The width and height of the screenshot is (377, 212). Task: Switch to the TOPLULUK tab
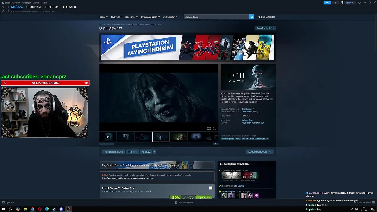tap(52, 7)
